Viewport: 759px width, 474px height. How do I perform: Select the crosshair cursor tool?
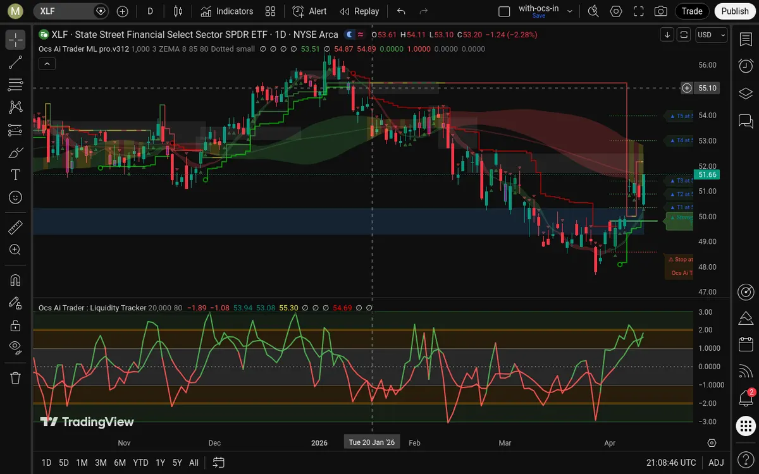click(16, 39)
